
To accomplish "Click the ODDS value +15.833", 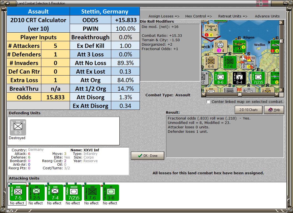I will (x=125, y=20).
